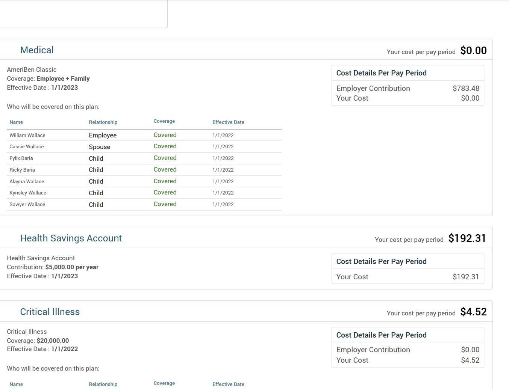Select the Critical Illness section title

coord(50,312)
